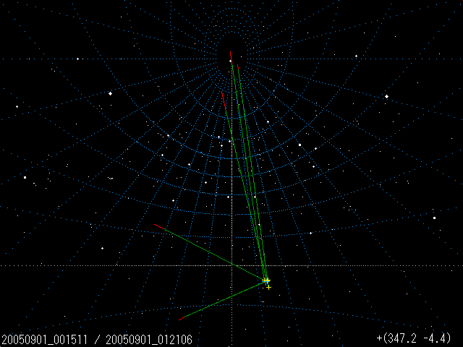
Task: Click the short red meteor segment right of the pole
Action: 237,67
